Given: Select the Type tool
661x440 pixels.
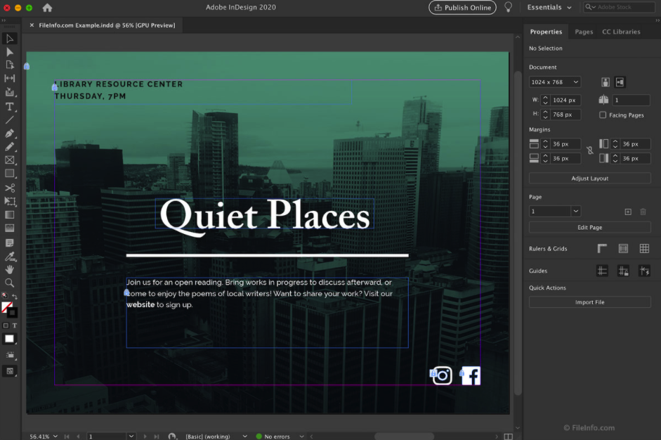Looking at the screenshot, I should click(x=10, y=106).
